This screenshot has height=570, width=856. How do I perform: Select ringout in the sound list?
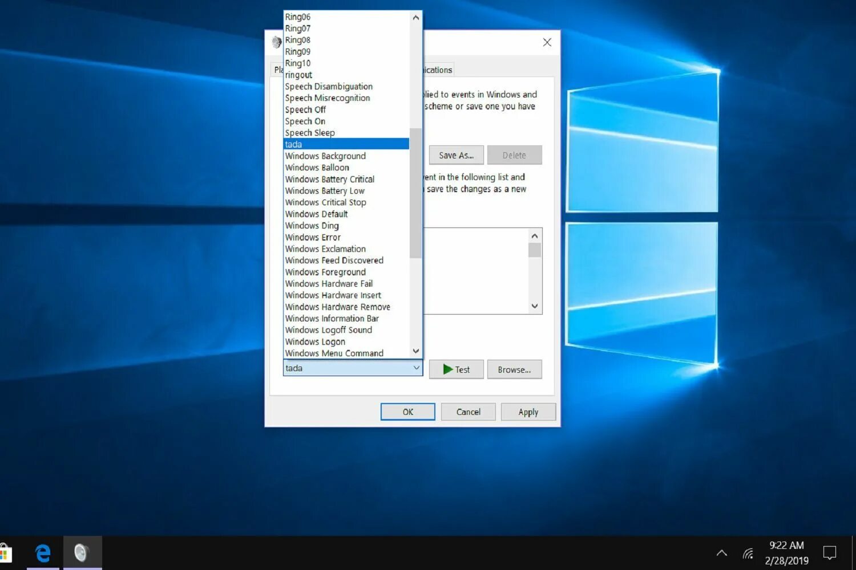(346, 75)
